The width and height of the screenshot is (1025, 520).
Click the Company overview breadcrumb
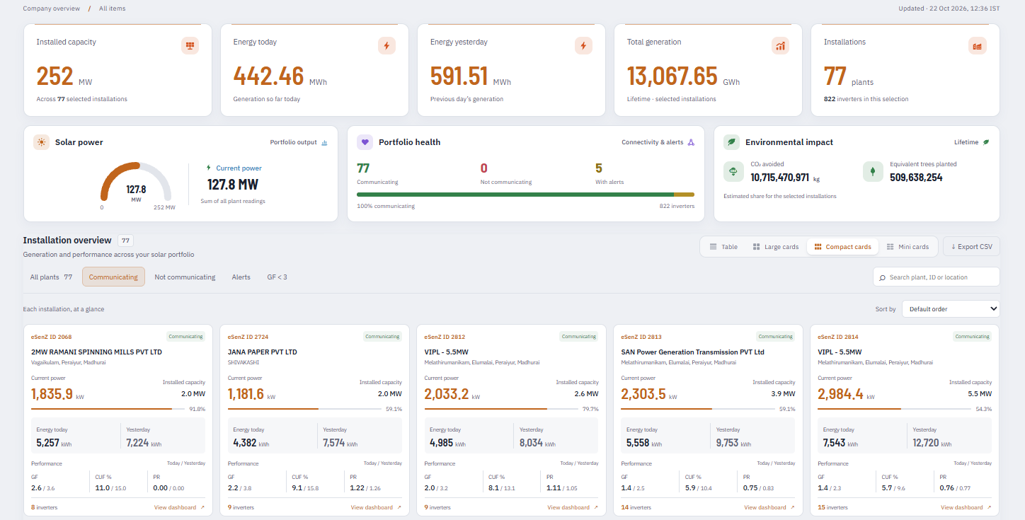[x=52, y=8]
